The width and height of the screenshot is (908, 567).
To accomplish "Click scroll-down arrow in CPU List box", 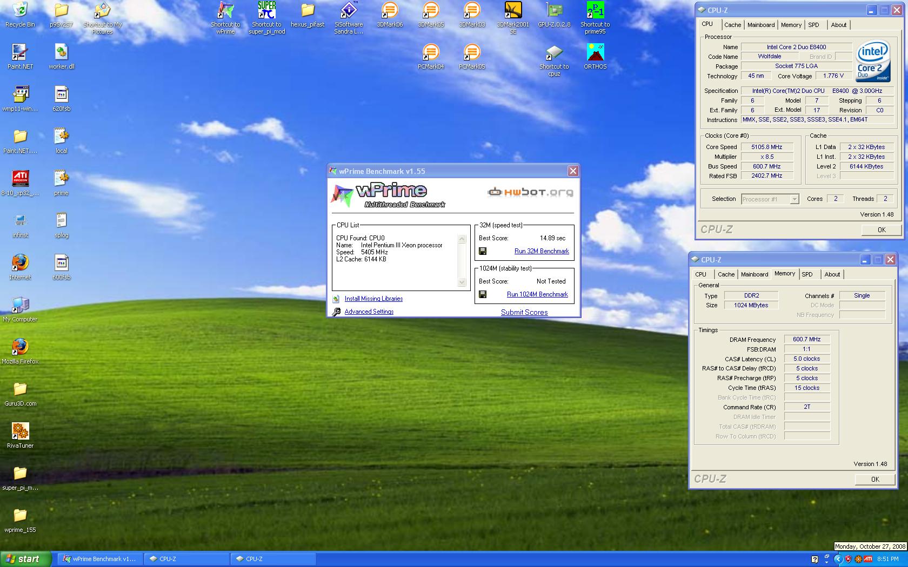I will click(x=462, y=282).
